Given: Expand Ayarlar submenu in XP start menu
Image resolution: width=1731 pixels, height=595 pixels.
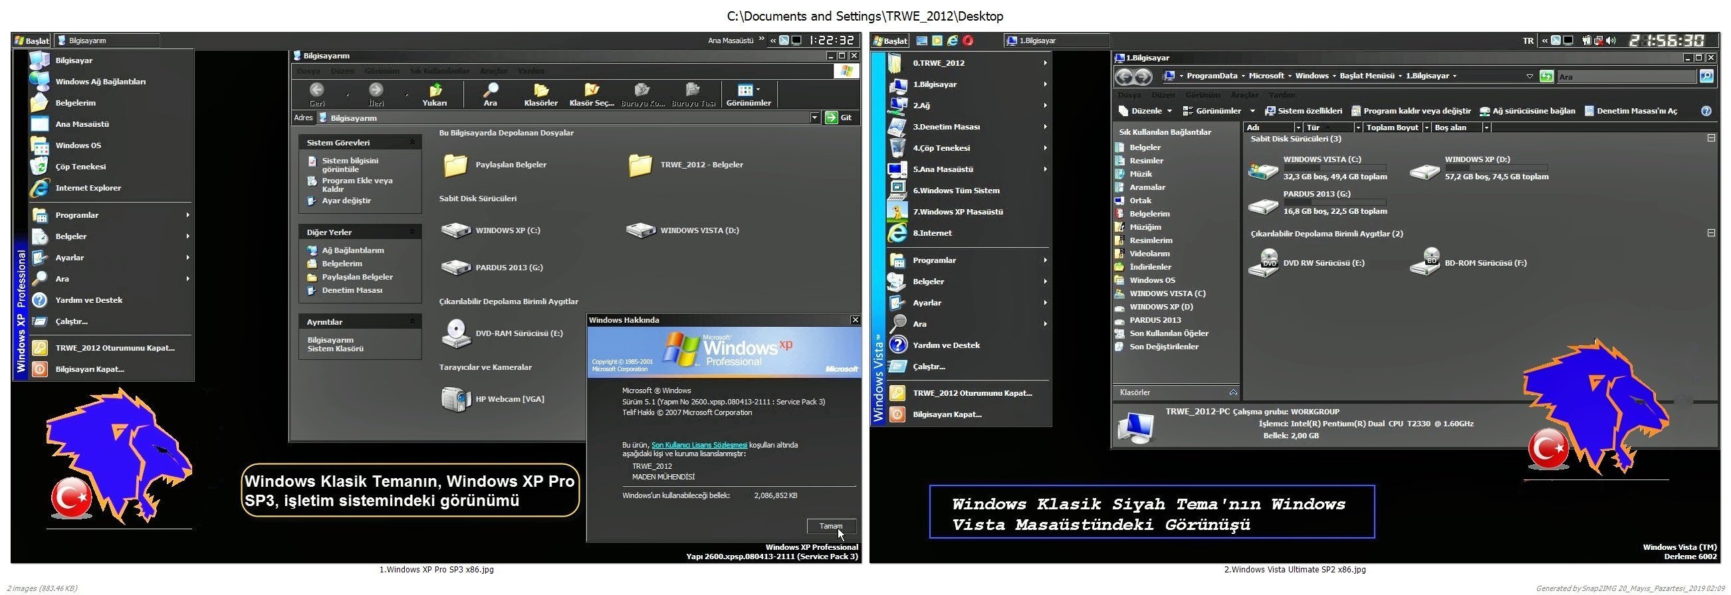Looking at the screenshot, I should click(109, 258).
